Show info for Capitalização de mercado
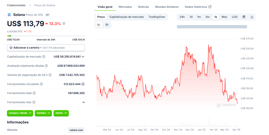 point(44,57)
